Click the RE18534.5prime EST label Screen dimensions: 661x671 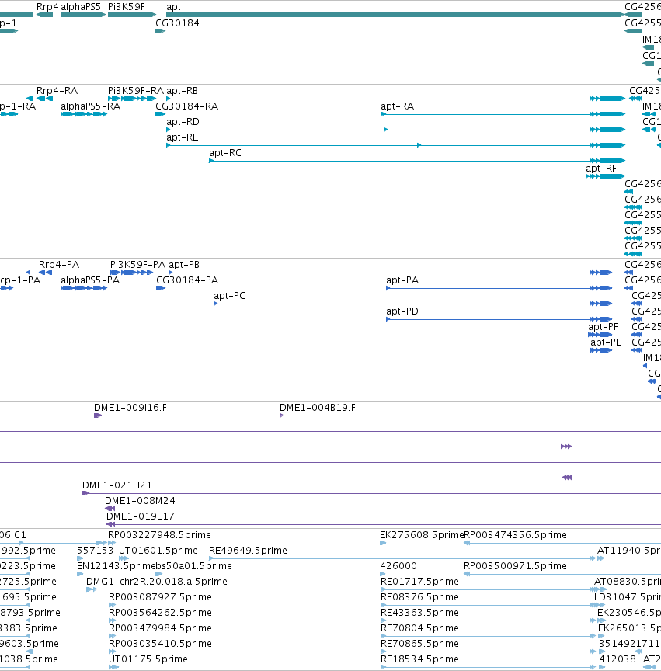click(x=419, y=659)
